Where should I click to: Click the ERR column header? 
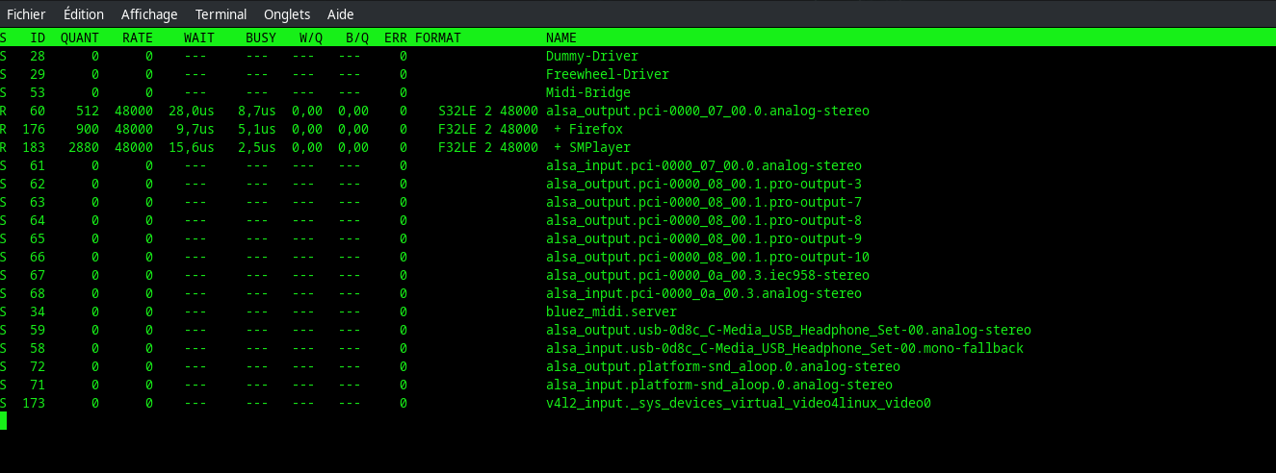coord(396,38)
